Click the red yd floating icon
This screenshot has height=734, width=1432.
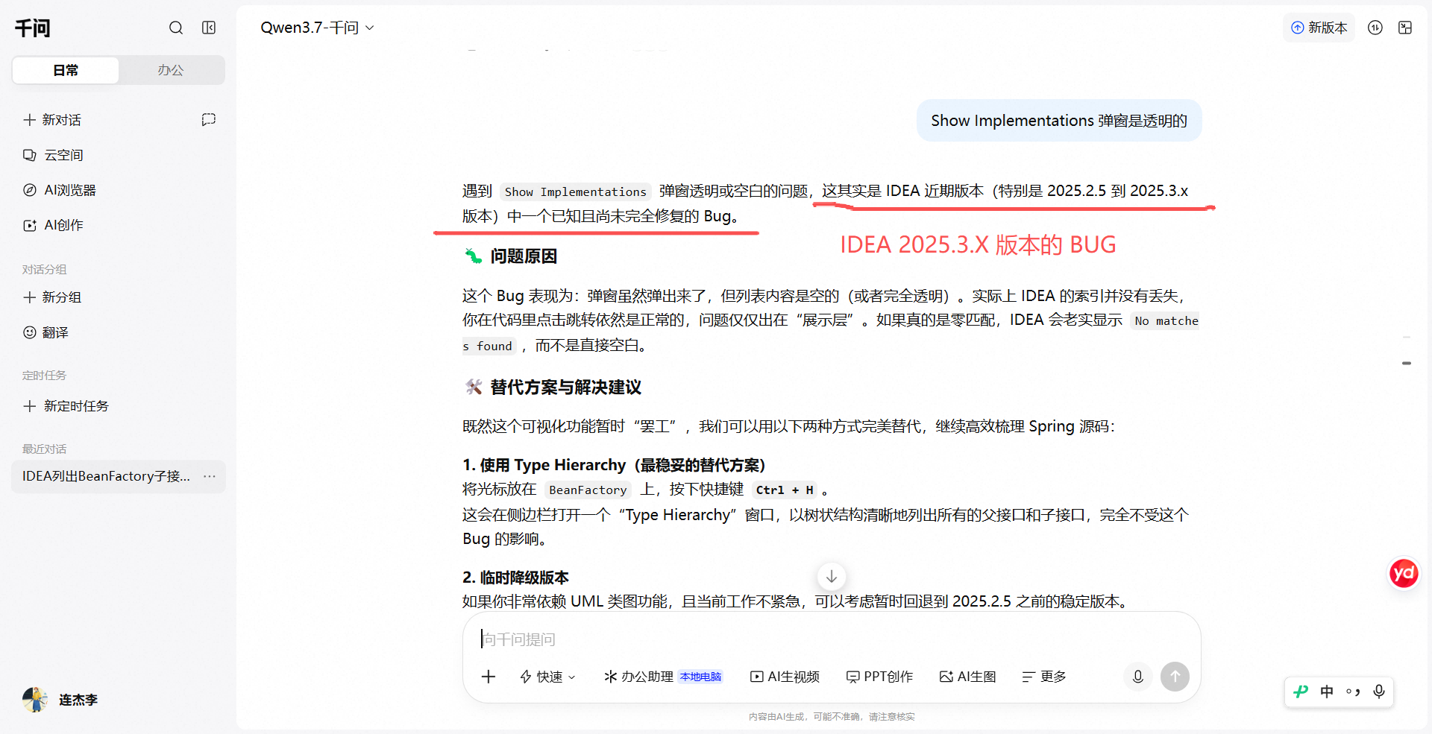pyautogui.click(x=1404, y=573)
